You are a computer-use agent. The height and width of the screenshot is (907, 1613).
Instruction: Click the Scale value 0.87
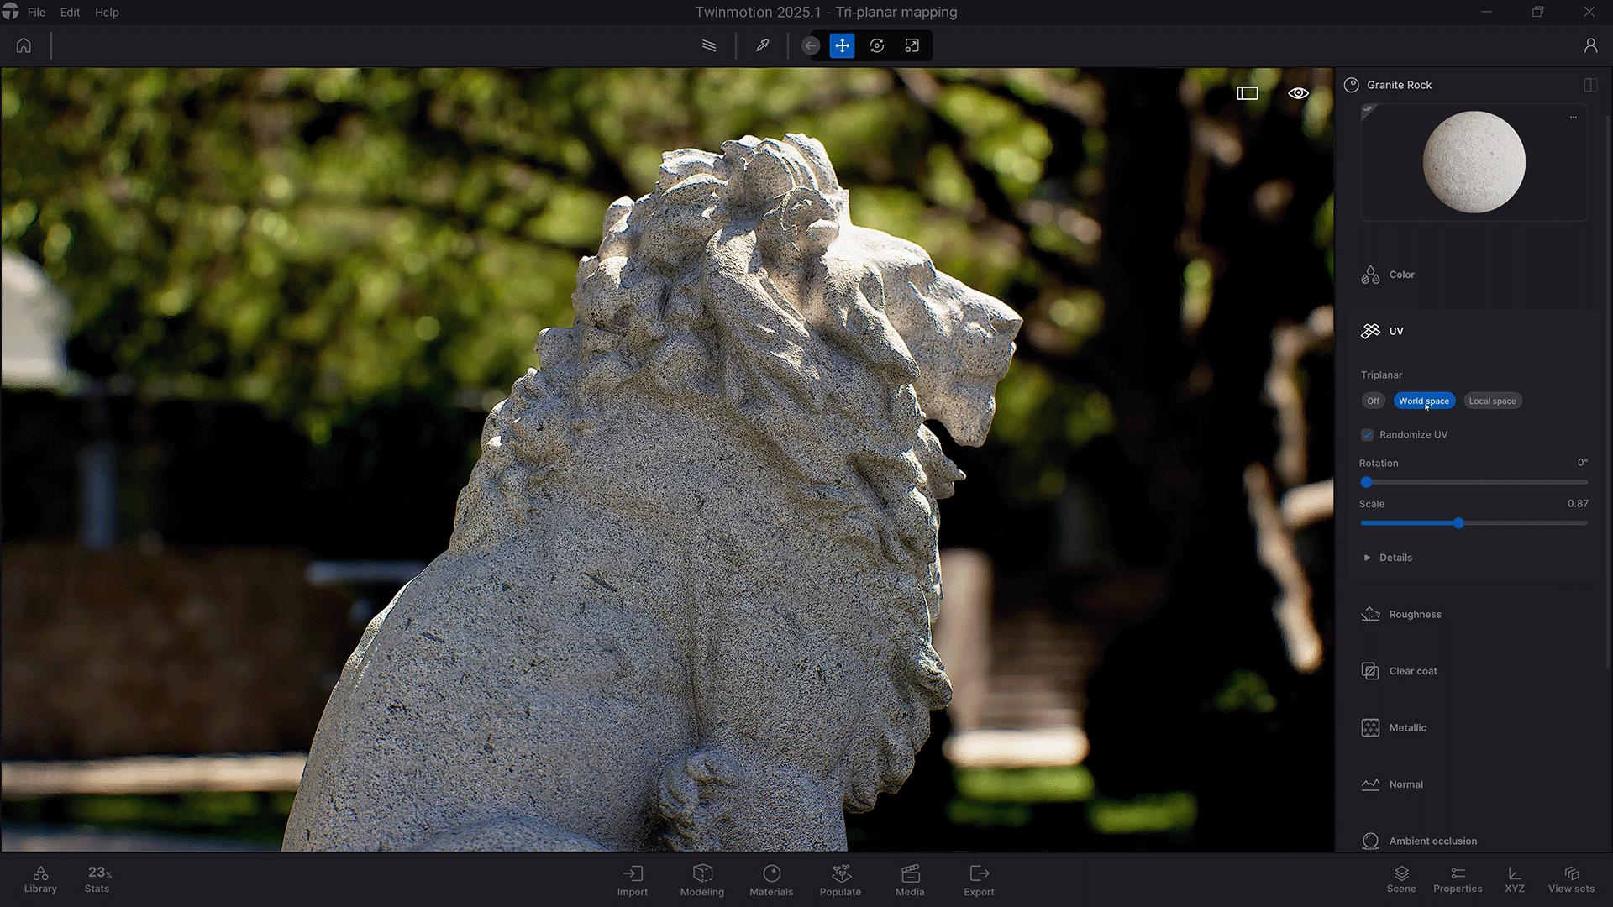tap(1578, 504)
